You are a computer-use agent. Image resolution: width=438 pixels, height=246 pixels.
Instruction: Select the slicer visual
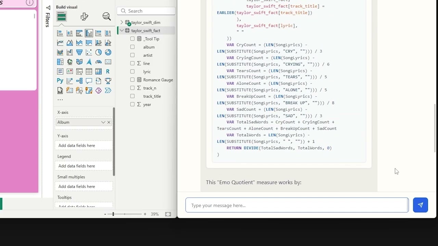tap(79, 71)
